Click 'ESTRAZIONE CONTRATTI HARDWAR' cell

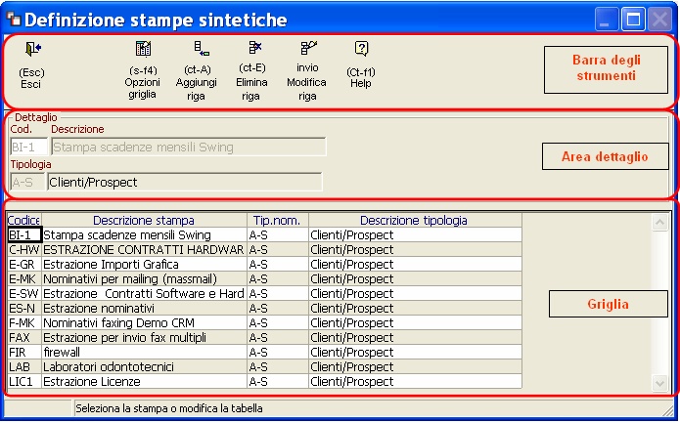click(x=144, y=250)
